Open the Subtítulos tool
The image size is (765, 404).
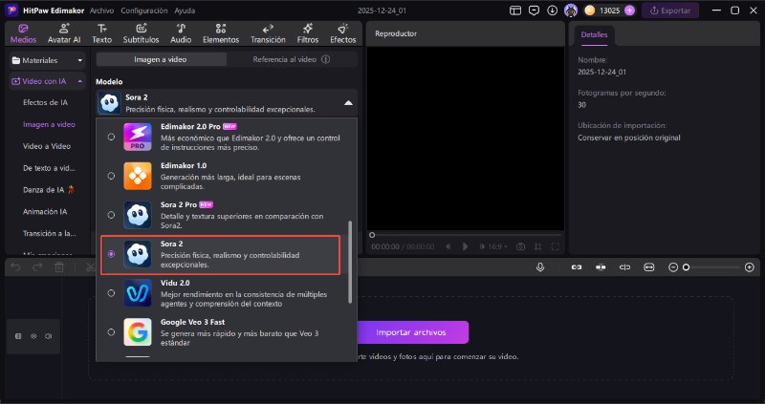tap(140, 32)
